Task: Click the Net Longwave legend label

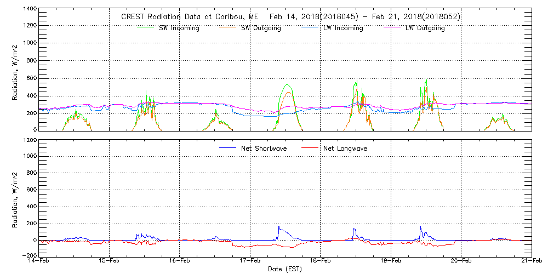Action: [345, 149]
